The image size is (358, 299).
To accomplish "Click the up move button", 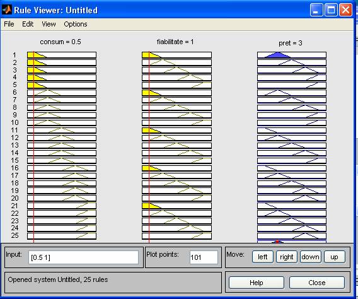I will pyautogui.click(x=334, y=257).
